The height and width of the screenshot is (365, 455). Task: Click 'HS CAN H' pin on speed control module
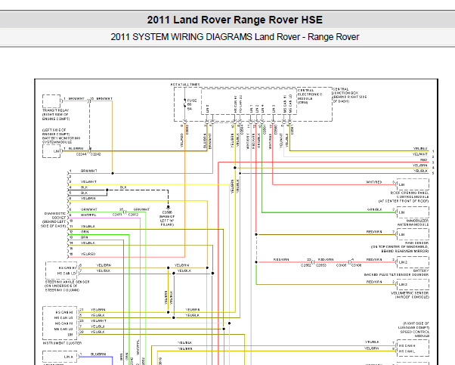coord(407,346)
